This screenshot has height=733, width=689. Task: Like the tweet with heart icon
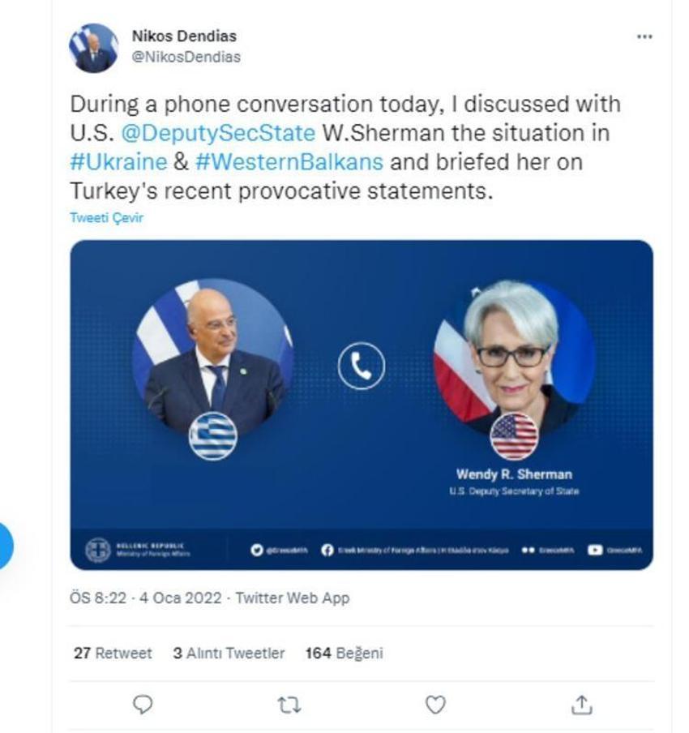pos(435,705)
